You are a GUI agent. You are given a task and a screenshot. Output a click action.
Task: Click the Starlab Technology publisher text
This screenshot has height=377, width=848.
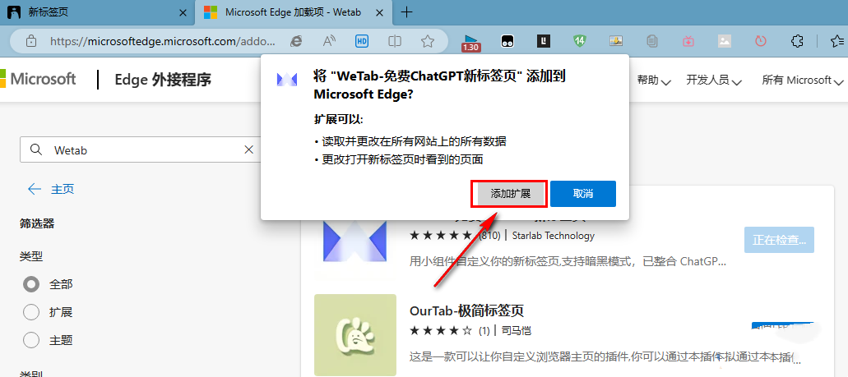(x=552, y=236)
